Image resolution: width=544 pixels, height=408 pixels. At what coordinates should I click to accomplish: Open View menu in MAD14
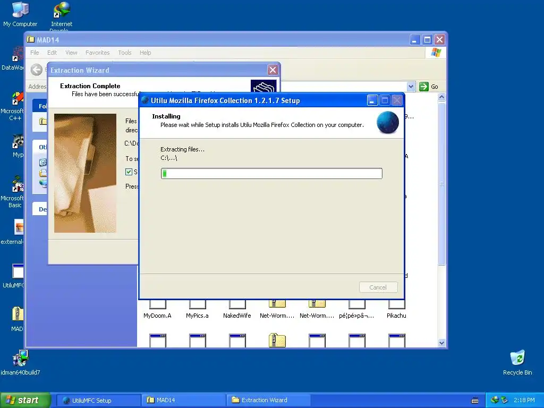[72, 53]
